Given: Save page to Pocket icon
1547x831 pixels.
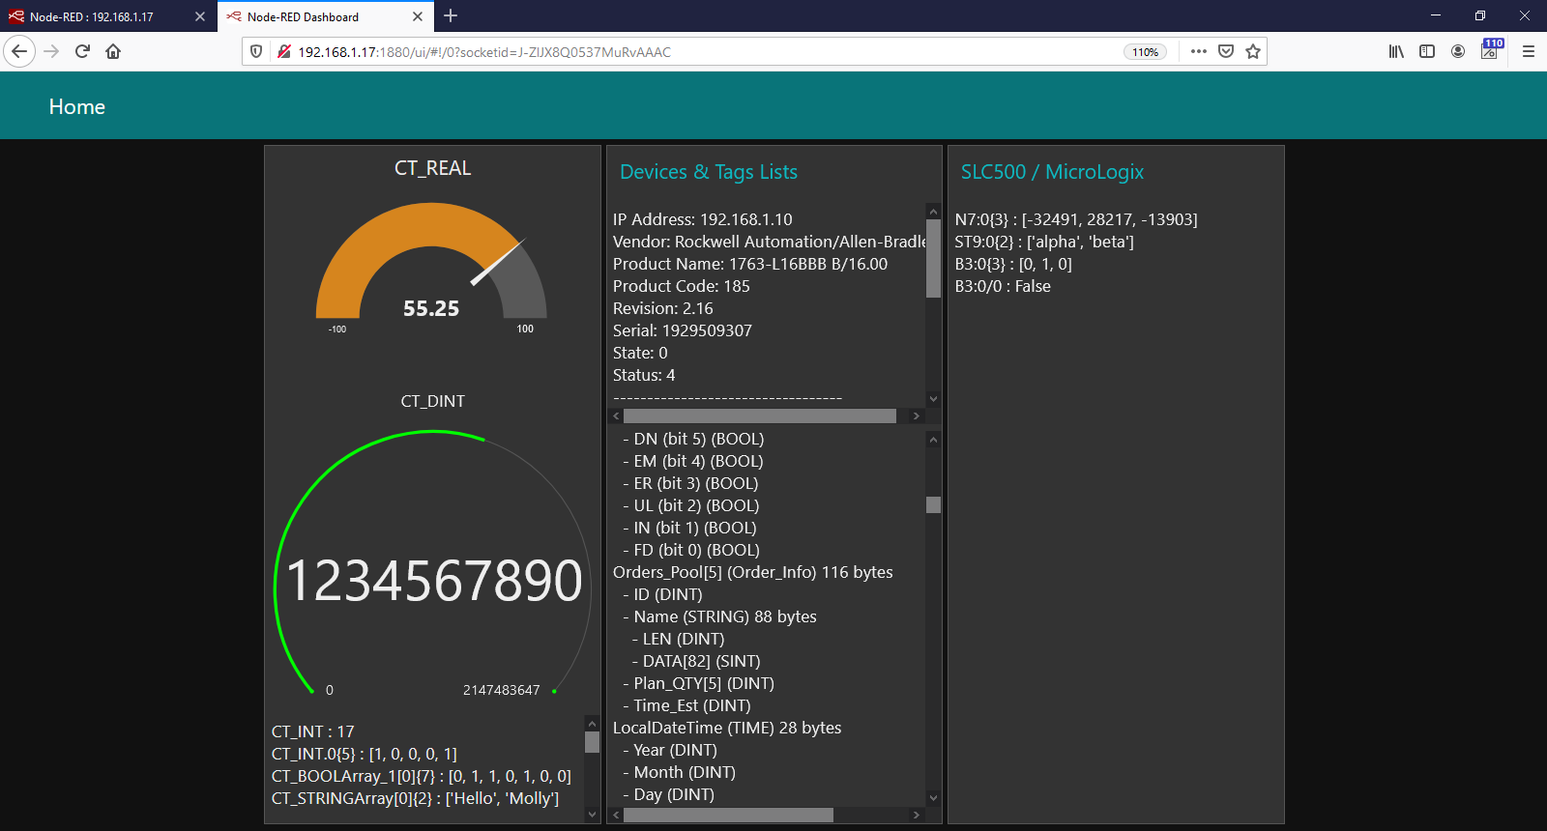Looking at the screenshot, I should tap(1226, 51).
